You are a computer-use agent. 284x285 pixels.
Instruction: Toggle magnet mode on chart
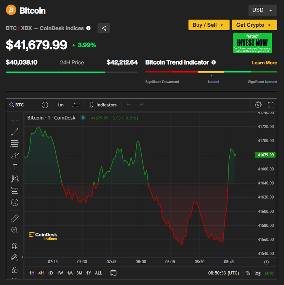click(14, 246)
